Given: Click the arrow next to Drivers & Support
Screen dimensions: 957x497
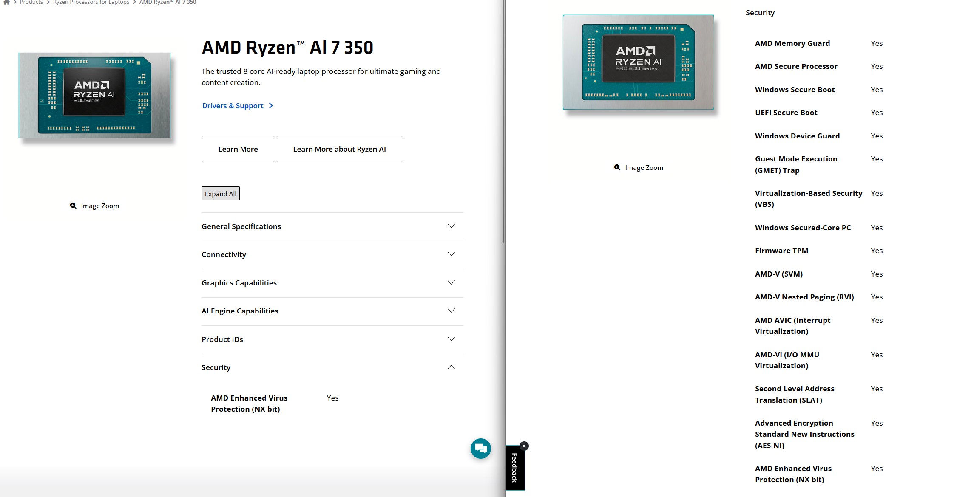Looking at the screenshot, I should pos(271,106).
